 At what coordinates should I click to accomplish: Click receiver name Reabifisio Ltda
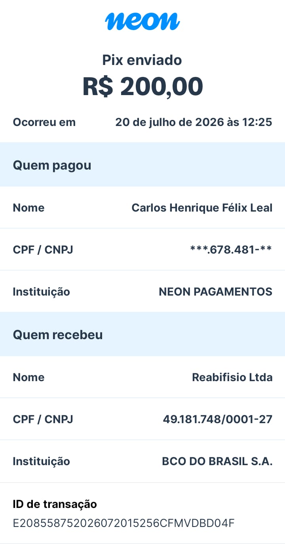[x=232, y=377]
